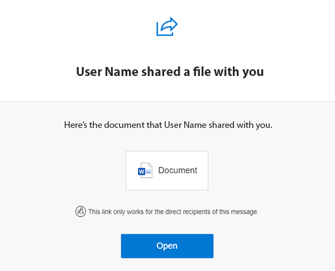Click the word 'Open' on the button
Screen dimensions: 335x271
167,246
